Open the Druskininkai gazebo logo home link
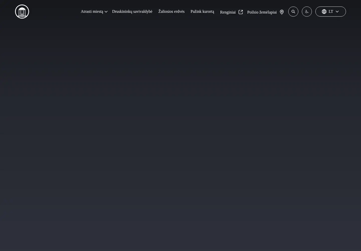The height and width of the screenshot is (251, 361). point(22,12)
